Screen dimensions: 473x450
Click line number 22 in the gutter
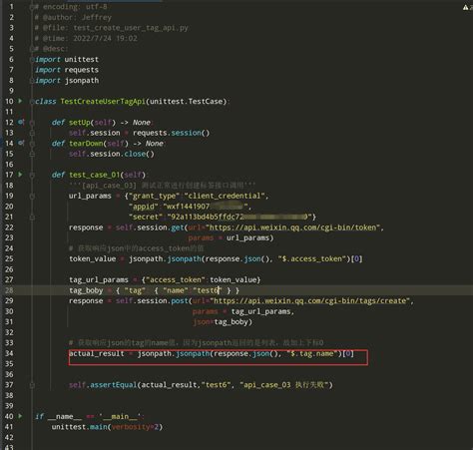[x=9, y=227]
